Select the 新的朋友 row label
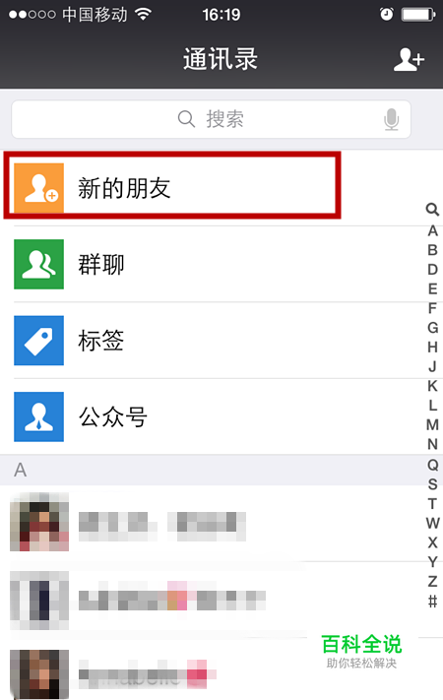The image size is (443, 700). (124, 188)
